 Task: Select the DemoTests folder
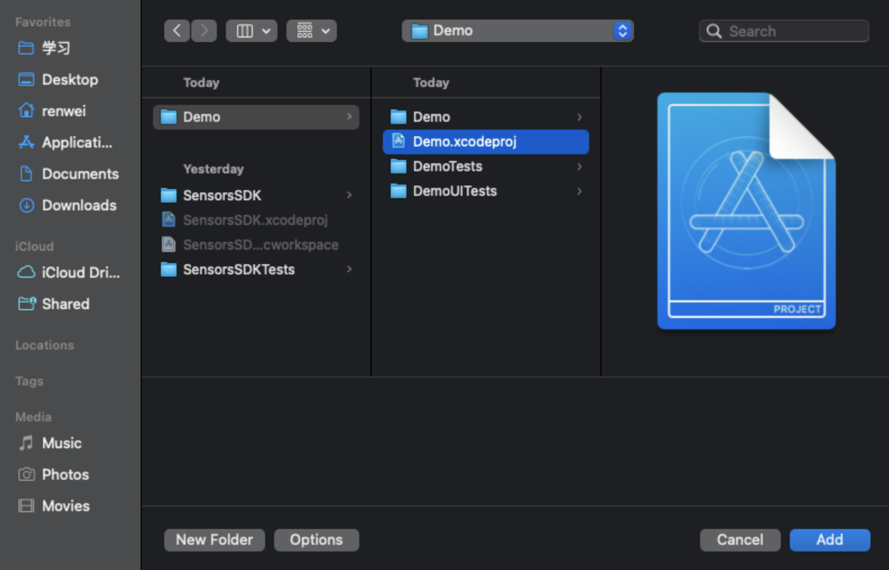click(x=486, y=166)
